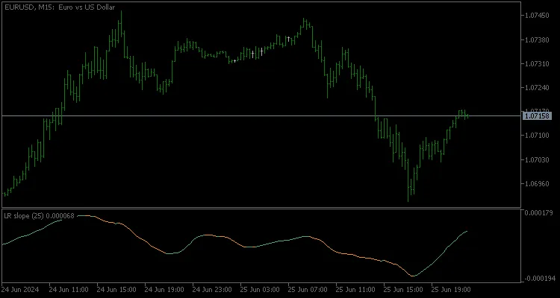Click the 1.06960 price scale label
Screen dimensions: 560x298
click(x=537, y=183)
